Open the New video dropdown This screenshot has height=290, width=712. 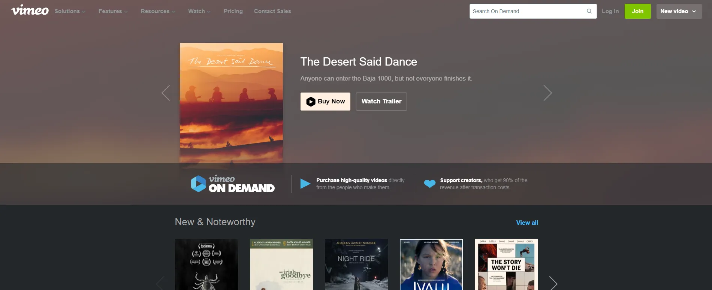click(x=679, y=11)
